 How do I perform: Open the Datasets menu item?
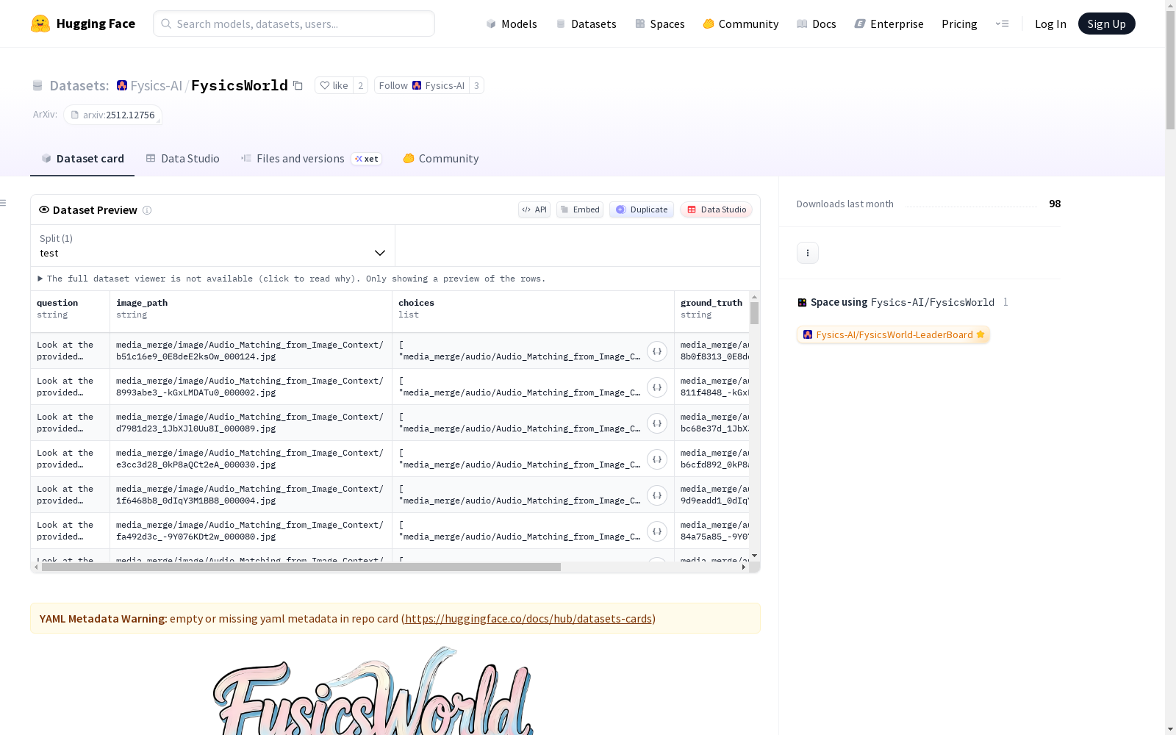(586, 24)
